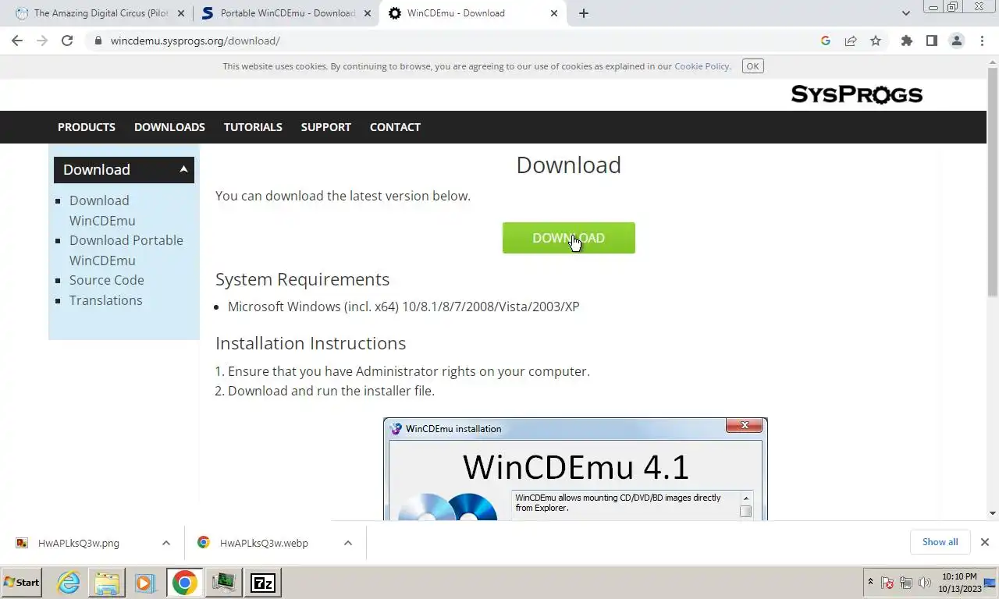This screenshot has width=999, height=599.
Task: Collapse the Download sidebar section
Action: click(124, 169)
